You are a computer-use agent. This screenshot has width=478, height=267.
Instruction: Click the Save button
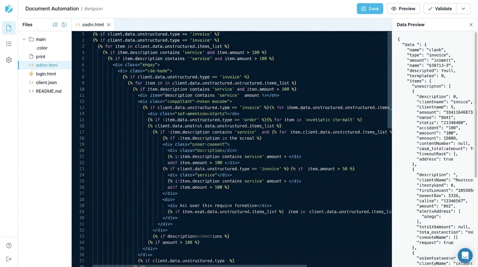point(370,9)
